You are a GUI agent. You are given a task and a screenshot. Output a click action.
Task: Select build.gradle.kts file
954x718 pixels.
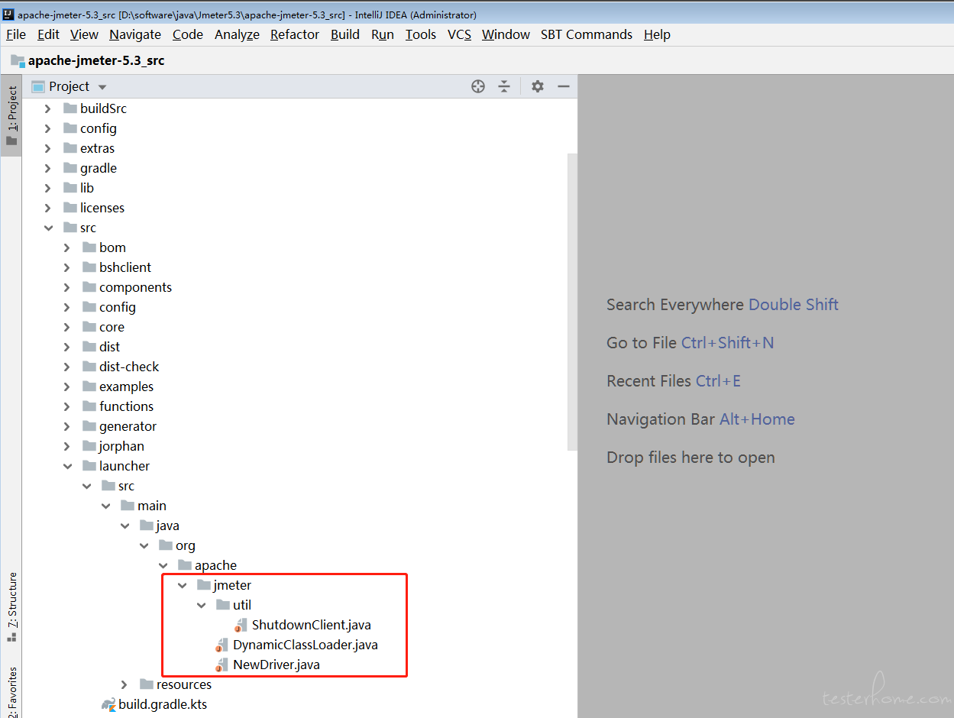(163, 704)
